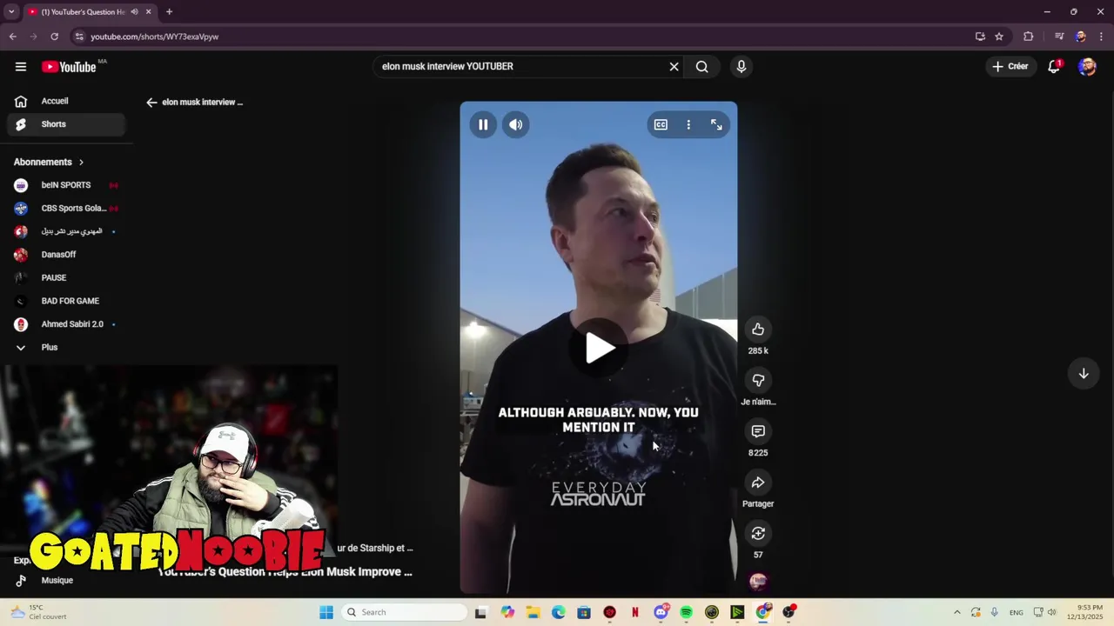The height and width of the screenshot is (626, 1114).
Task: Share the Short via Partager icon
Action: (x=758, y=483)
